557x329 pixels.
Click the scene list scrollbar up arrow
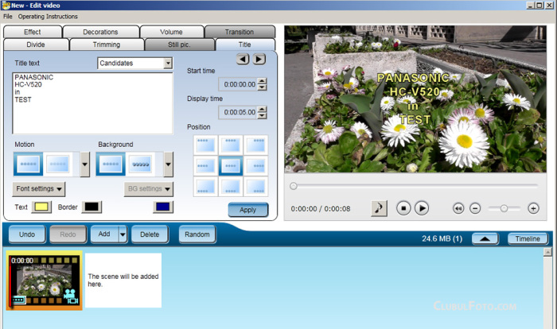547,252
